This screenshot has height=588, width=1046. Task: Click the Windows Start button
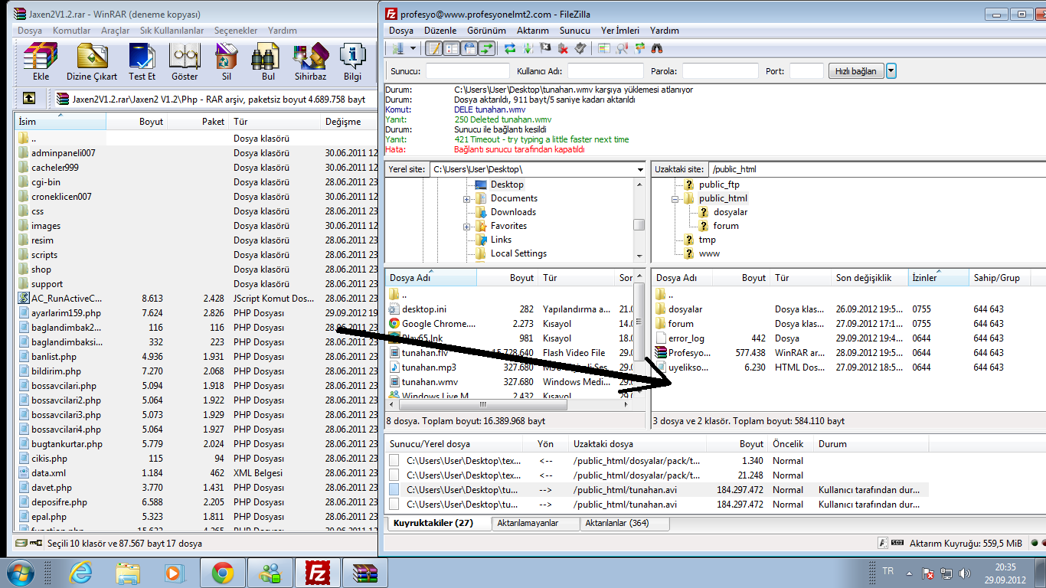click(x=20, y=572)
